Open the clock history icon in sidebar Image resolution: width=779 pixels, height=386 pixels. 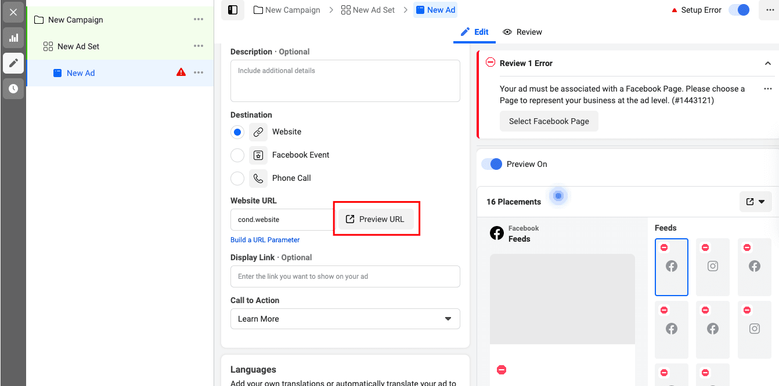click(13, 89)
